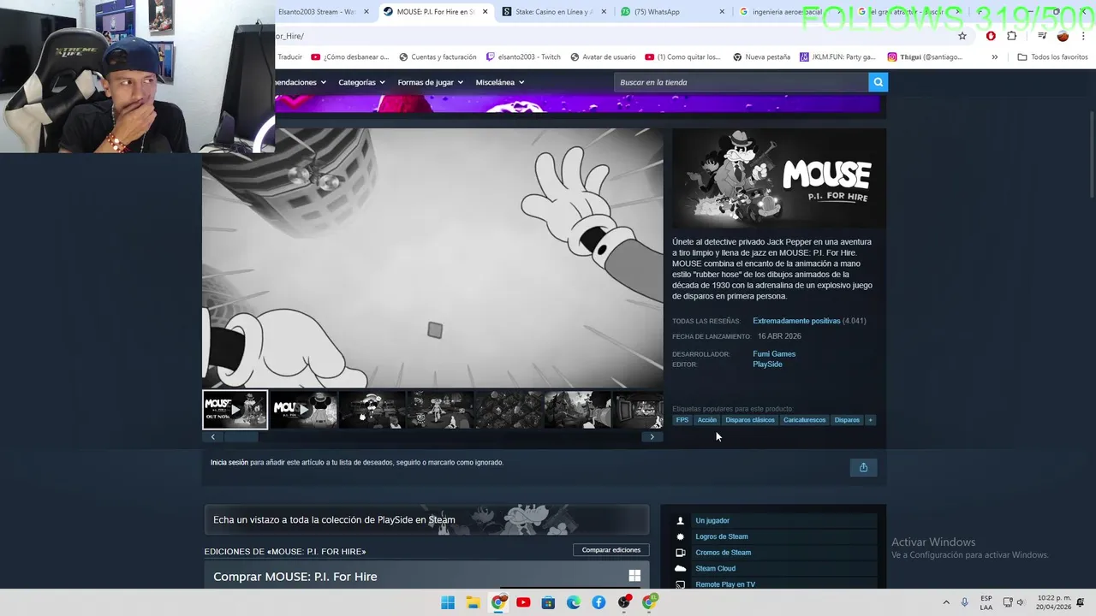Open the volume tray icon

click(x=1021, y=602)
